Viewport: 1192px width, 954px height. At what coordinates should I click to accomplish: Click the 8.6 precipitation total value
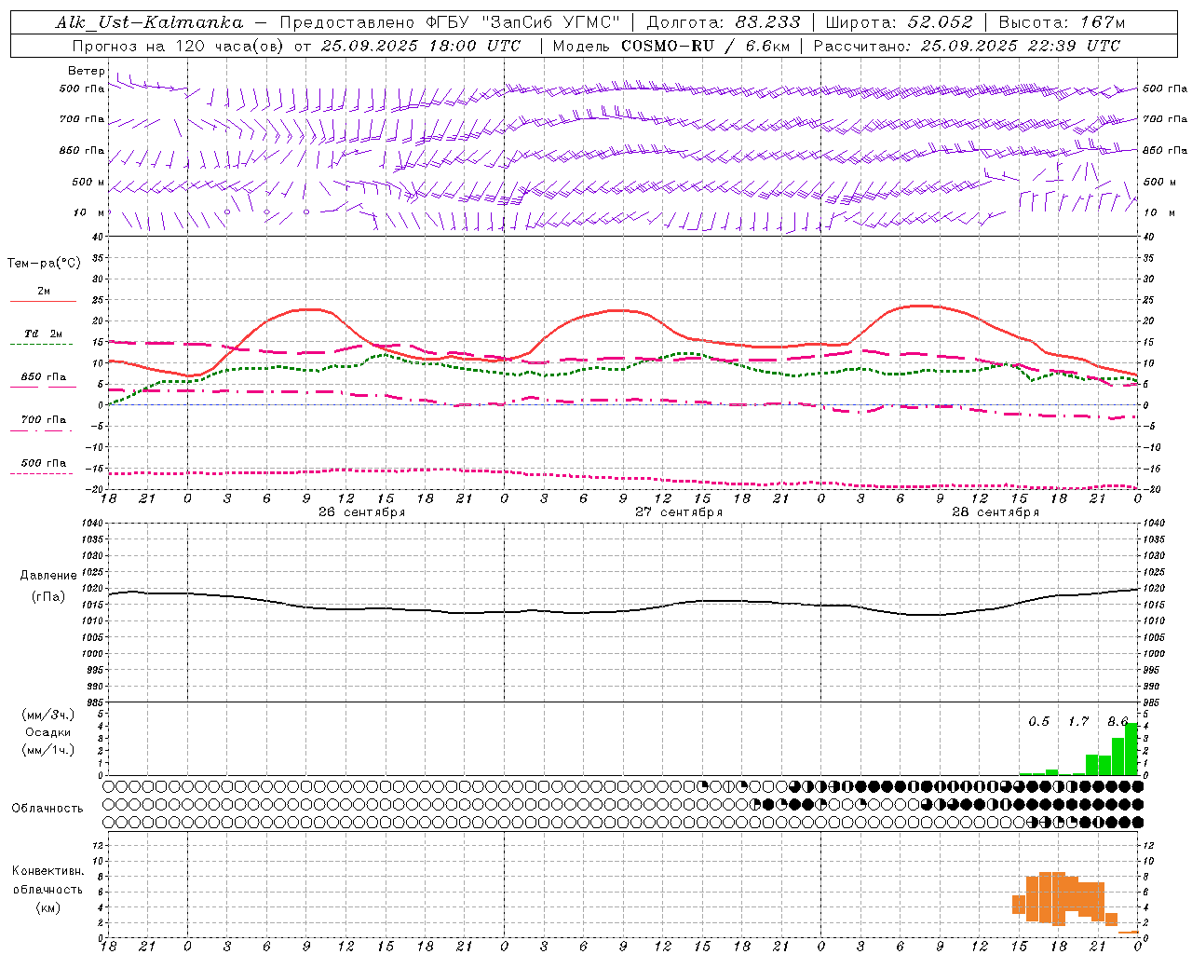(x=1117, y=722)
